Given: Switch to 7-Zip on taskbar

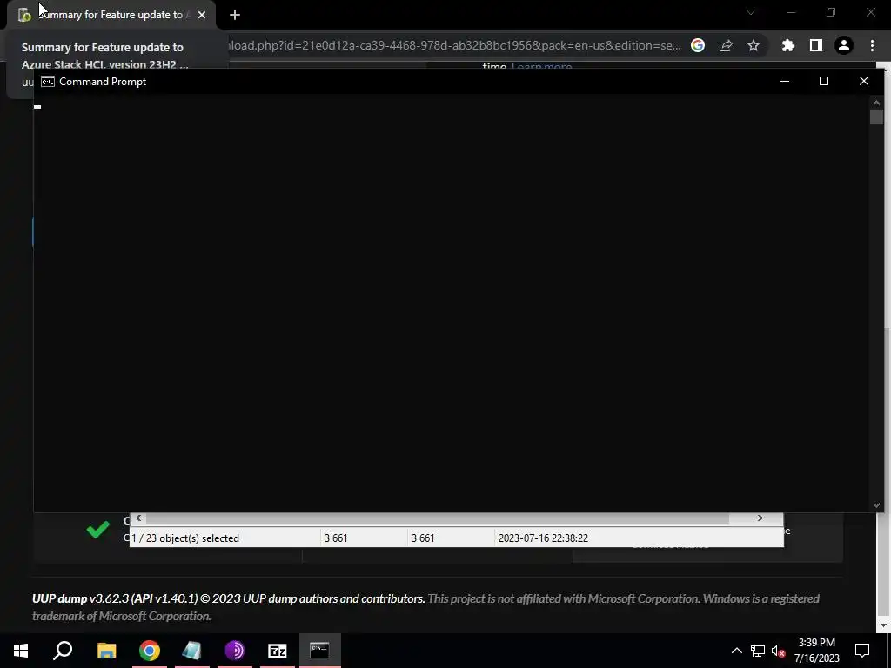Looking at the screenshot, I should 278,651.
